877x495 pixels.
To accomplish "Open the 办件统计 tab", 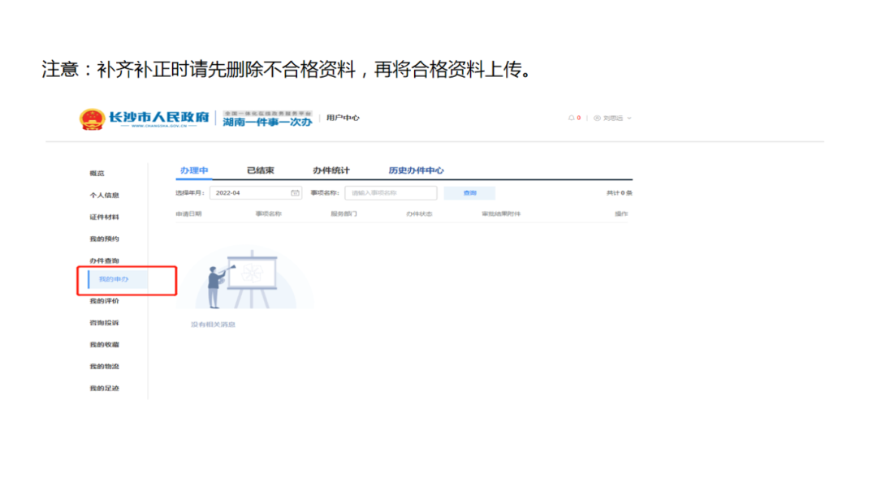I will pos(331,170).
